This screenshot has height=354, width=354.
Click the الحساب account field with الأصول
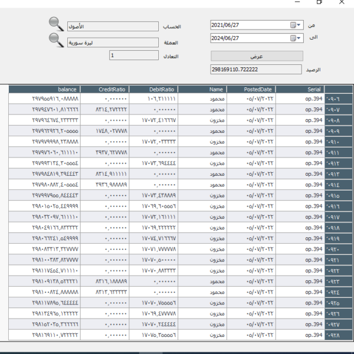tap(113, 27)
